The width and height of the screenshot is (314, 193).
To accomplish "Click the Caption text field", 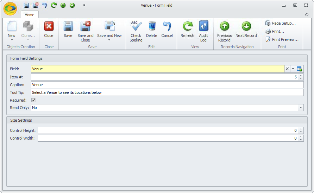I will coord(167,85).
